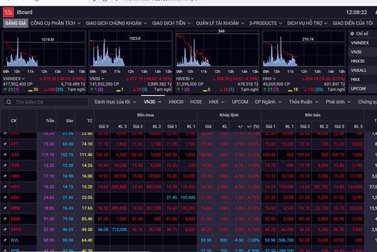
Task: Sort by the CK column header
Action: (x=14, y=121)
